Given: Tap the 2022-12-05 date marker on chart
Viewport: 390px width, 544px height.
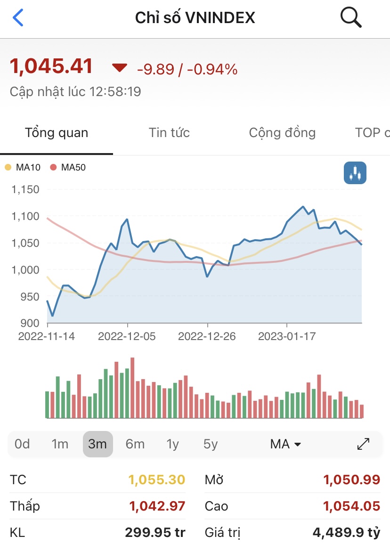Looking at the screenshot, I should pos(127,337).
